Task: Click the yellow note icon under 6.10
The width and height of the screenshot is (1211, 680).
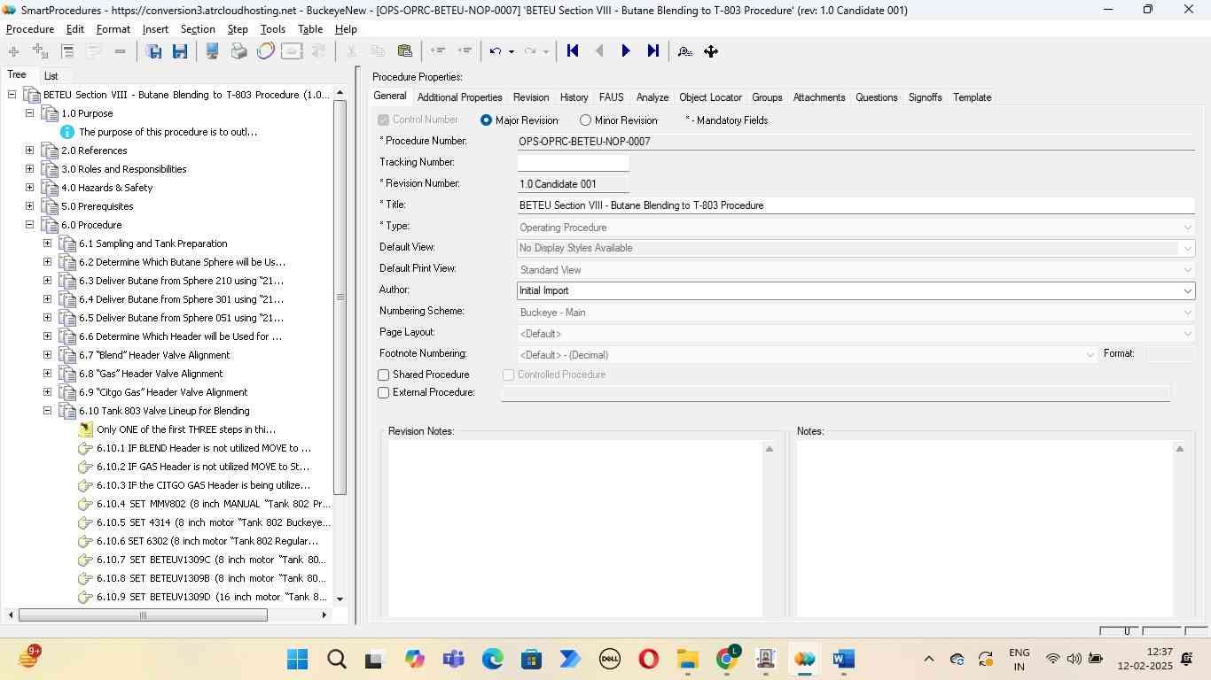Action: point(85,429)
